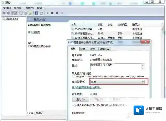Click the Restart service toolbar icon
The height and width of the screenshot is (121, 166).
pyautogui.click(x=62, y=13)
